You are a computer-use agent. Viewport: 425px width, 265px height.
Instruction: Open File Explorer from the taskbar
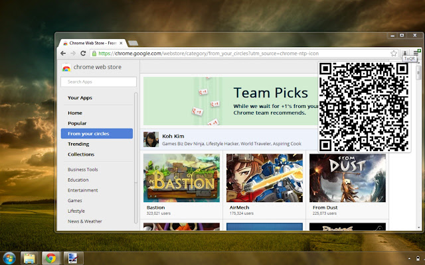(x=29, y=258)
